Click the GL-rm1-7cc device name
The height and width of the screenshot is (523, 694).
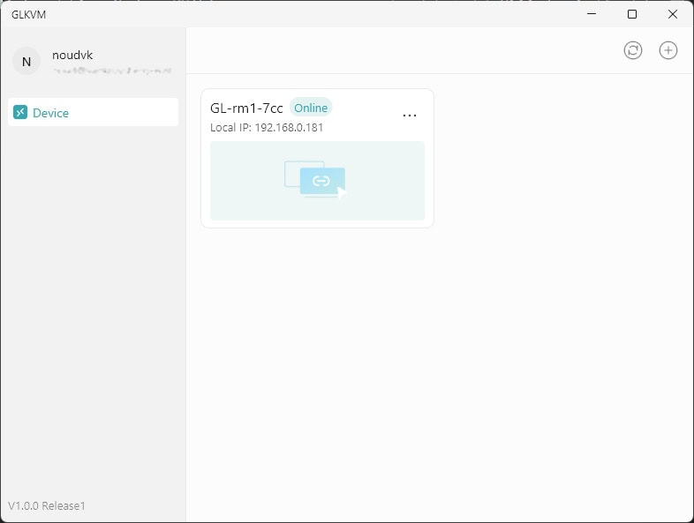click(246, 108)
